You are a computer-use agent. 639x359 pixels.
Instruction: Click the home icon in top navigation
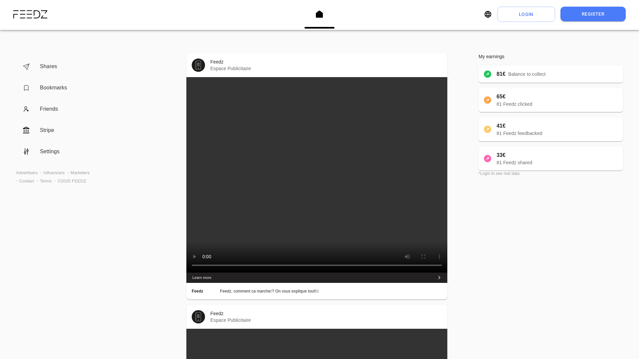pyautogui.click(x=319, y=14)
